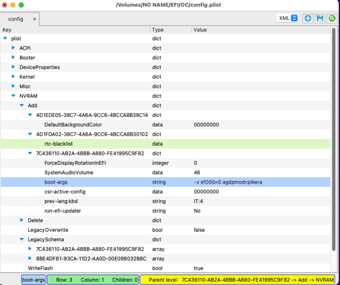
Task: Expand the Delete dictionary
Action: pos(22,220)
